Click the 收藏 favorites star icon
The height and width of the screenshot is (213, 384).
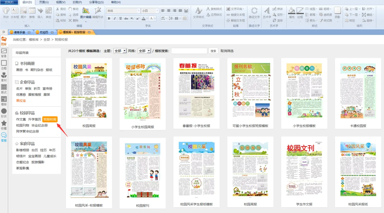[x=4, y=125]
